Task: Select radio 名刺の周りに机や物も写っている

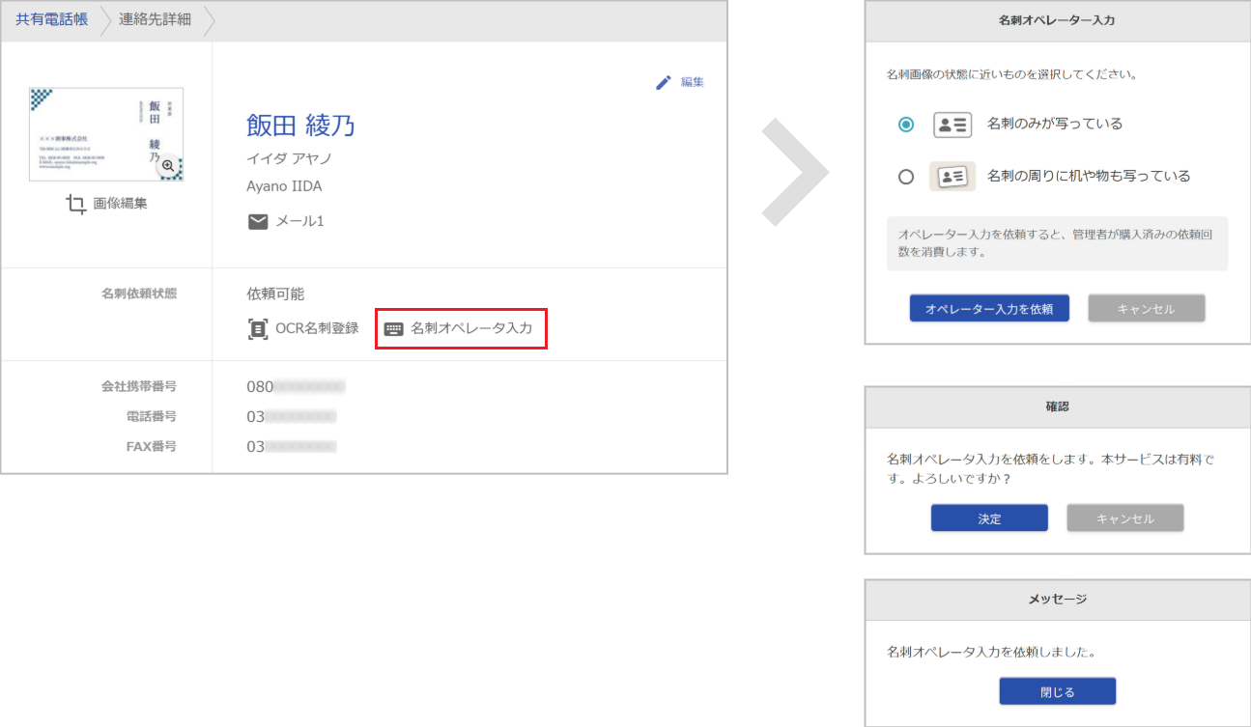Action: pyautogui.click(x=905, y=177)
